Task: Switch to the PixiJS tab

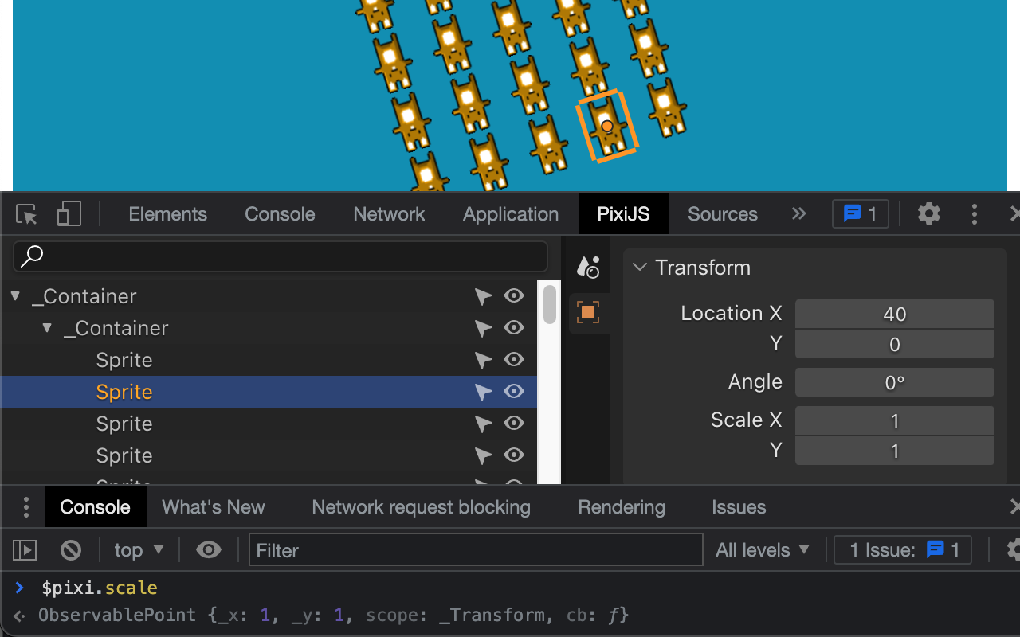Action: (623, 213)
